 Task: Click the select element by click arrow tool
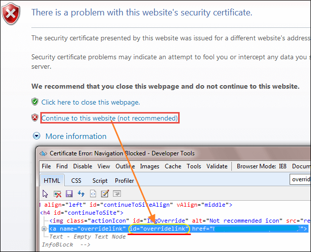click(46, 193)
